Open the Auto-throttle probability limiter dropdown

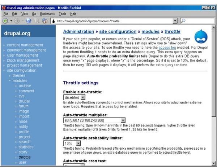pyautogui.click(x=78, y=143)
